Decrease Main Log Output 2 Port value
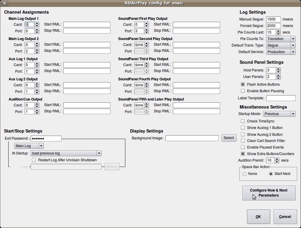 coord(37,52)
